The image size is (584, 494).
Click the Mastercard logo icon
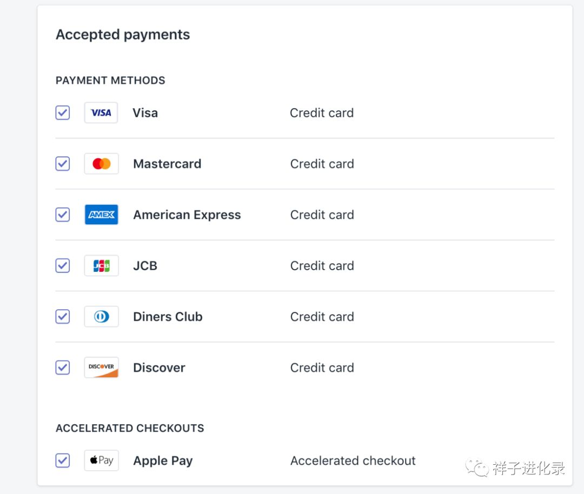point(101,164)
